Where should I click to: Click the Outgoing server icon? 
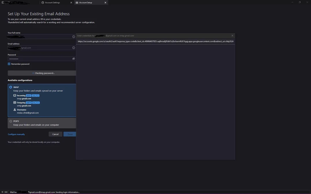[14, 102]
